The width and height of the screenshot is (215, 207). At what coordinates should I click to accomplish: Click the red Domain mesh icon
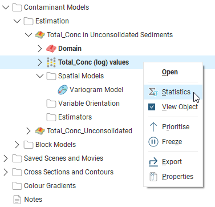[x=51, y=49]
